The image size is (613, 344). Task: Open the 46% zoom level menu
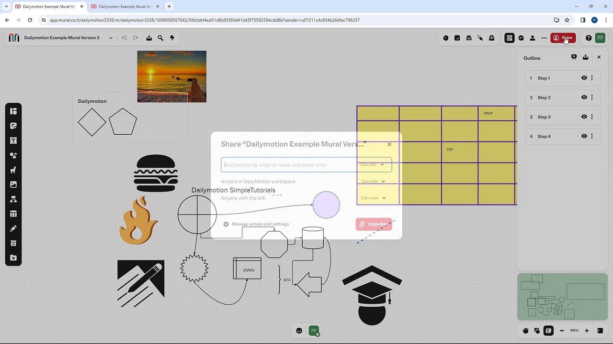pyautogui.click(x=574, y=331)
